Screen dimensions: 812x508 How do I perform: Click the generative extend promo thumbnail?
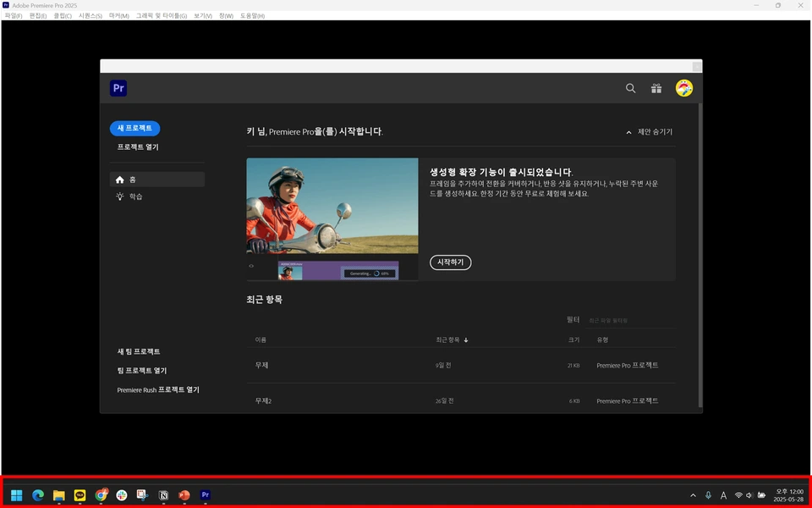[332, 219]
